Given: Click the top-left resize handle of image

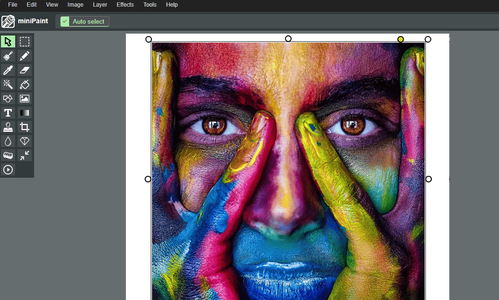Looking at the screenshot, I should [x=149, y=39].
